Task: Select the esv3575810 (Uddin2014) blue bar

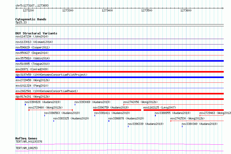Action: pyautogui.click(x=119, y=61)
